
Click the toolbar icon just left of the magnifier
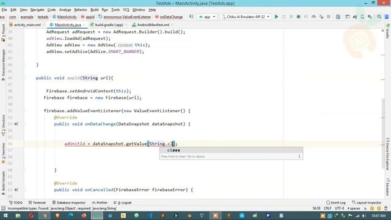[x=370, y=16]
